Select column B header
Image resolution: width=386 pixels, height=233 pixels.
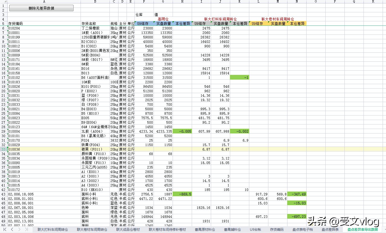(95, 2)
